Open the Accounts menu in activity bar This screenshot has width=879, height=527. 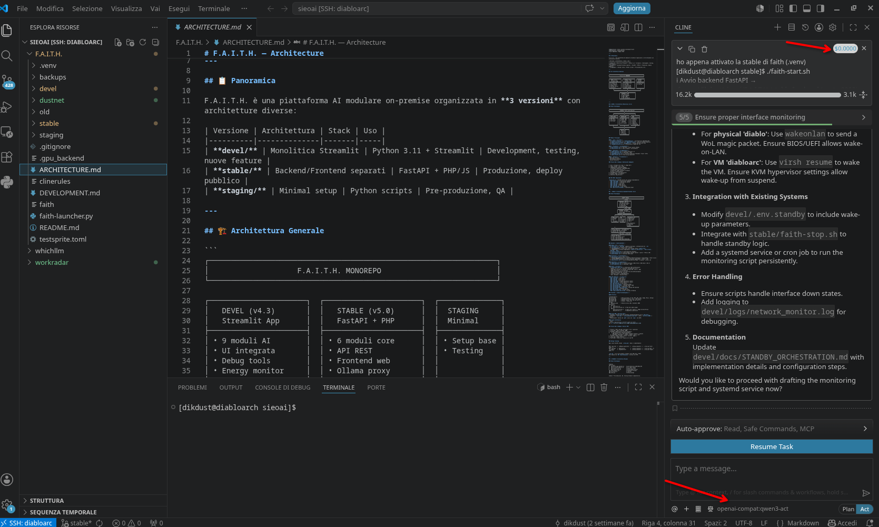pos(7,480)
